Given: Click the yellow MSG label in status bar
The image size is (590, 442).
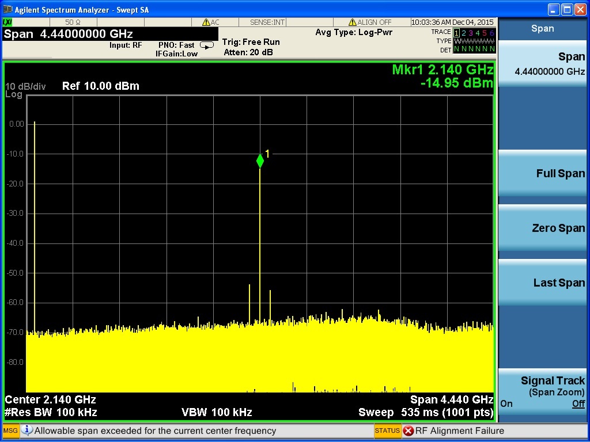Looking at the screenshot, I should [x=11, y=430].
